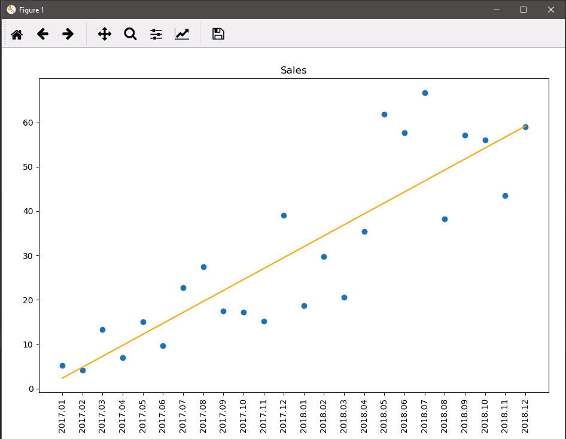The image size is (566, 439).
Task: Click the orange trend line
Action: pos(293,252)
